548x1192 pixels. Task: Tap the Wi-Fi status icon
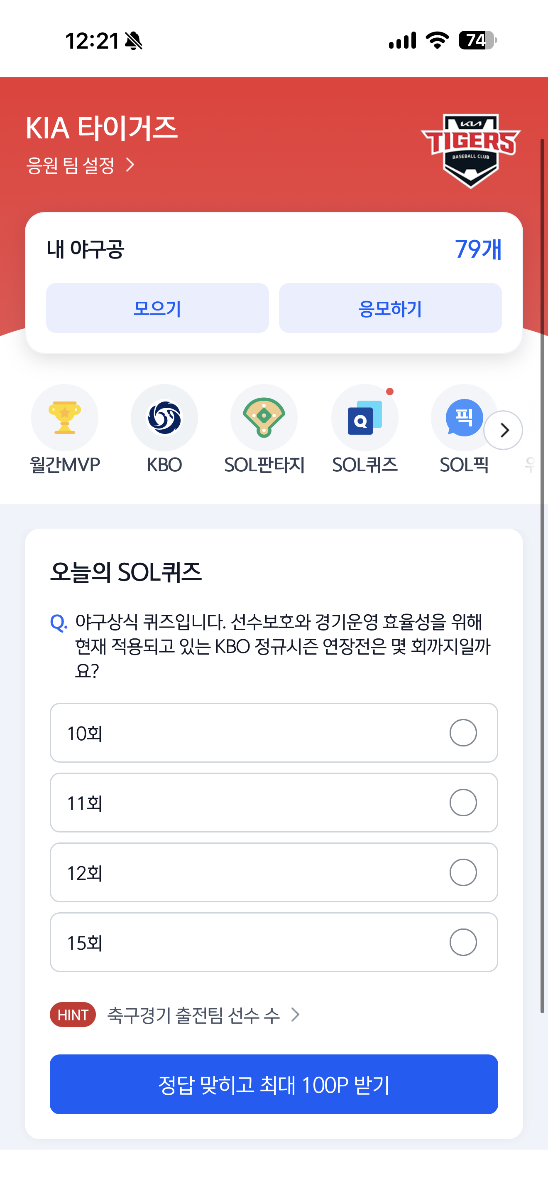point(437,40)
